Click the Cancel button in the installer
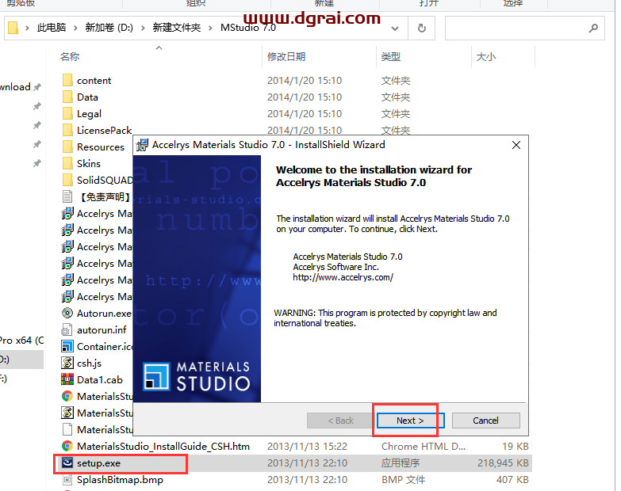 (x=485, y=421)
